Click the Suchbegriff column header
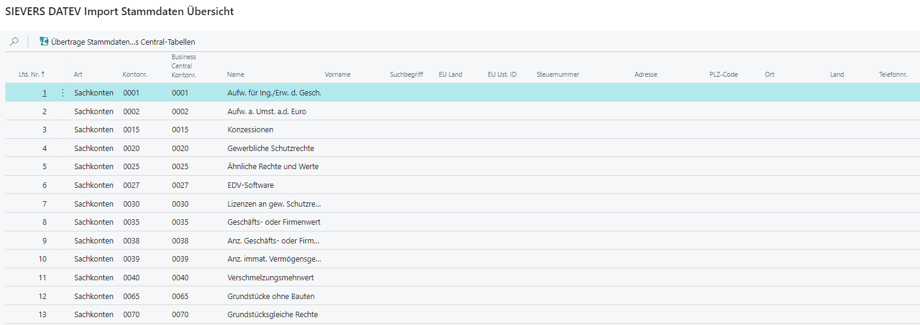 [x=406, y=74]
